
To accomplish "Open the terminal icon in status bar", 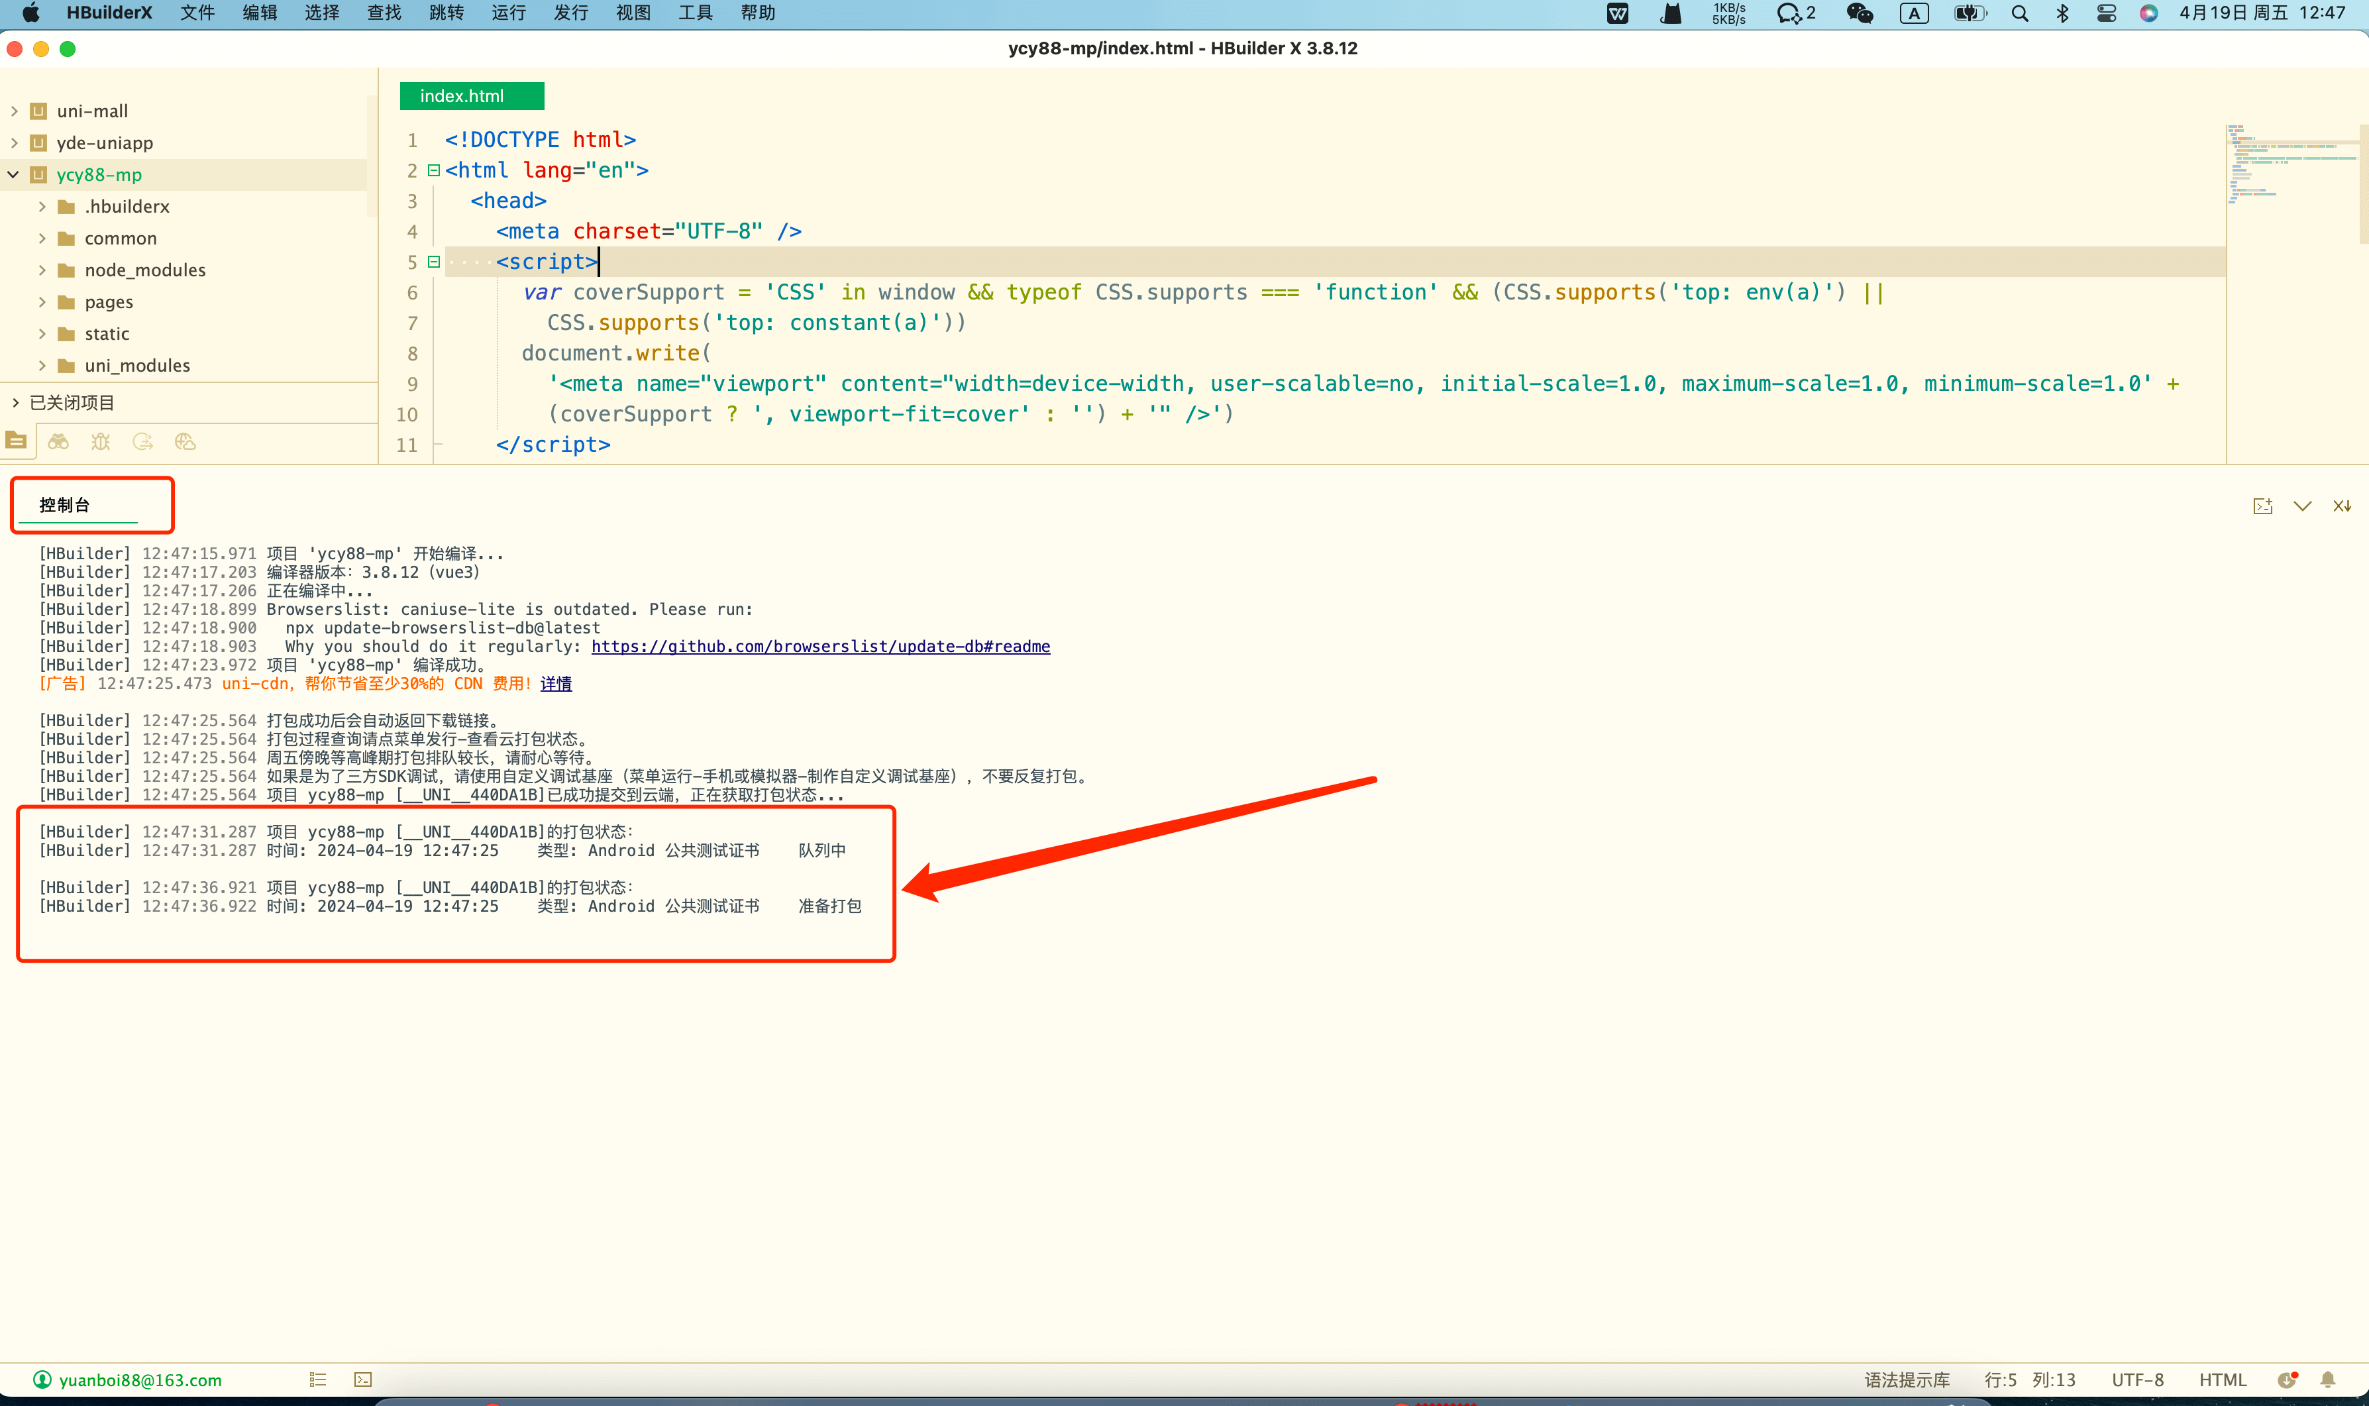I will point(363,1379).
